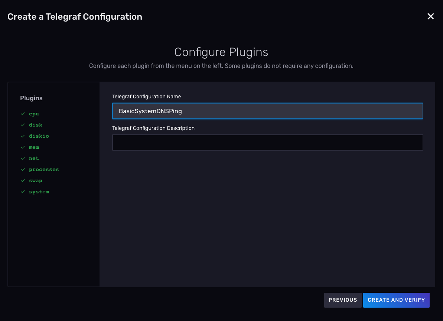Click the checkmark icon beside mem

(23, 147)
